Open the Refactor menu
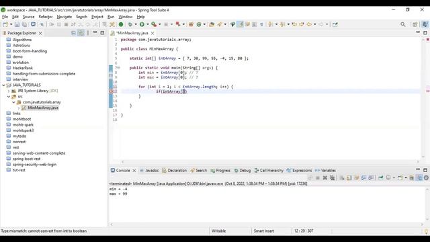 [46, 17]
